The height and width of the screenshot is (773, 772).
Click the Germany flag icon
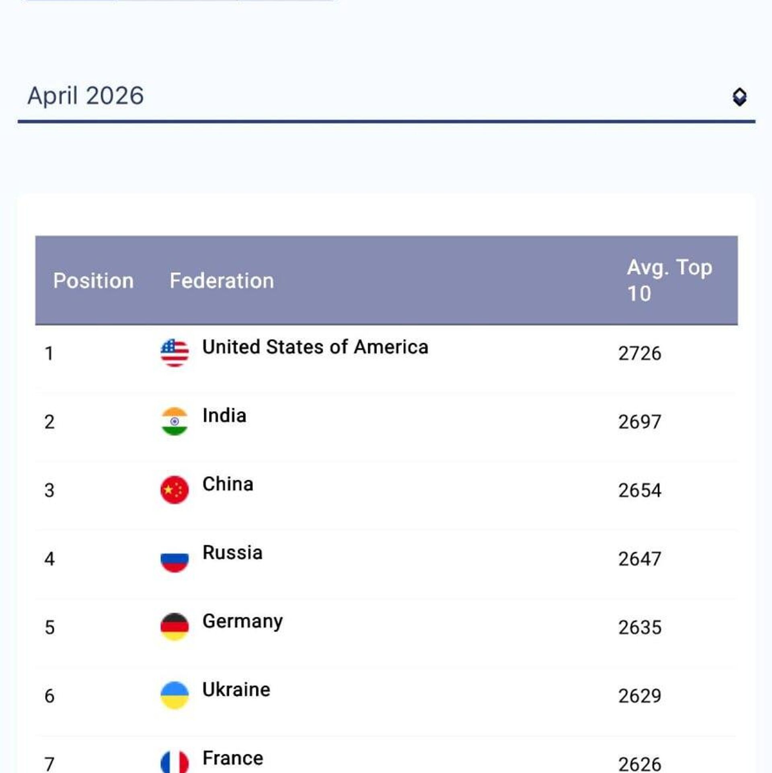[175, 627]
